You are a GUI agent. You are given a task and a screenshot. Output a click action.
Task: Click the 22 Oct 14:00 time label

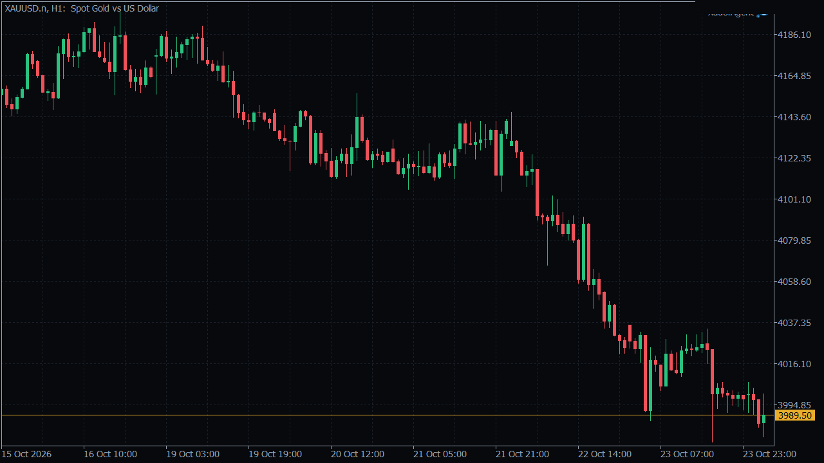[x=604, y=454]
